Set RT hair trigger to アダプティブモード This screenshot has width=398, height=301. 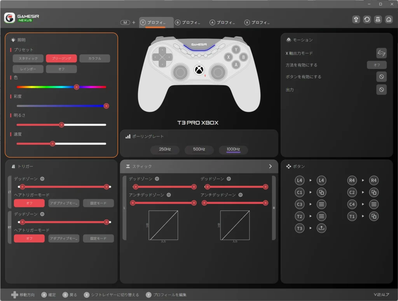click(64, 238)
